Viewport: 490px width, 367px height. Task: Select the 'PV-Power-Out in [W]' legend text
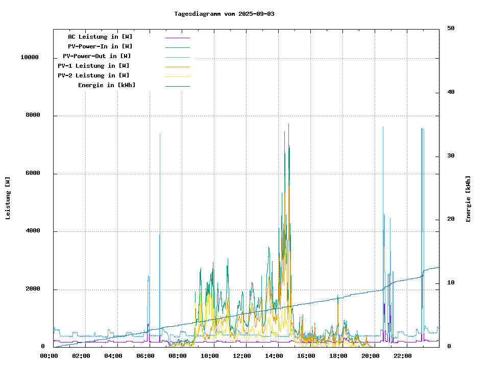click(96, 56)
